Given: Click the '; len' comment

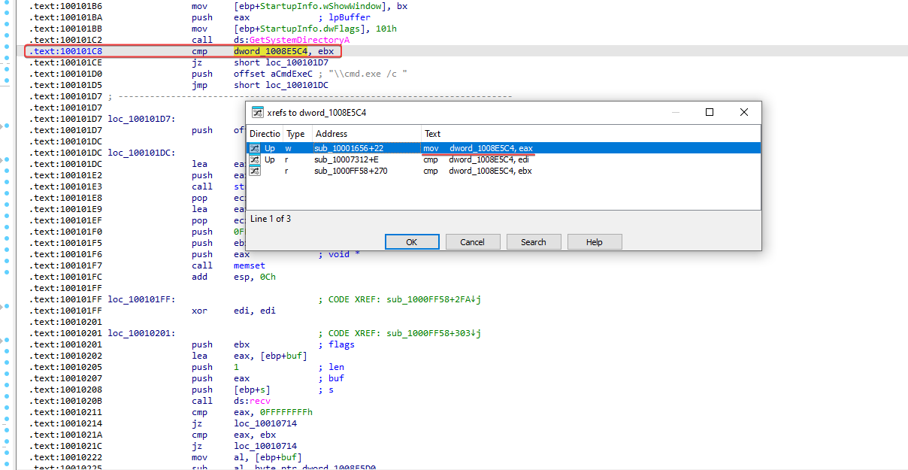Looking at the screenshot, I should click(x=331, y=367).
